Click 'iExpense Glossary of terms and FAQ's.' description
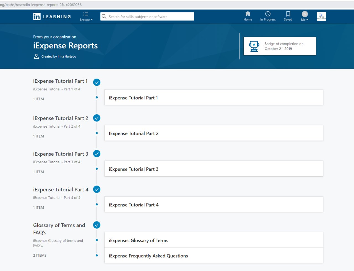This screenshot has height=271, width=354. (x=58, y=243)
